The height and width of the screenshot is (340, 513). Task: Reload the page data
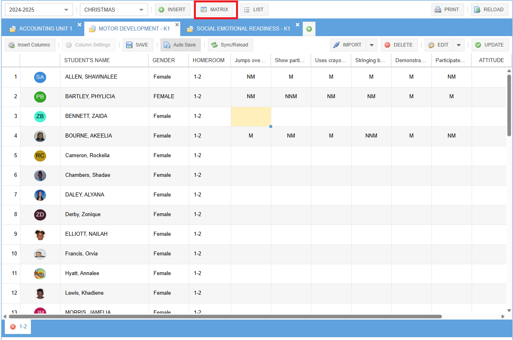click(489, 10)
